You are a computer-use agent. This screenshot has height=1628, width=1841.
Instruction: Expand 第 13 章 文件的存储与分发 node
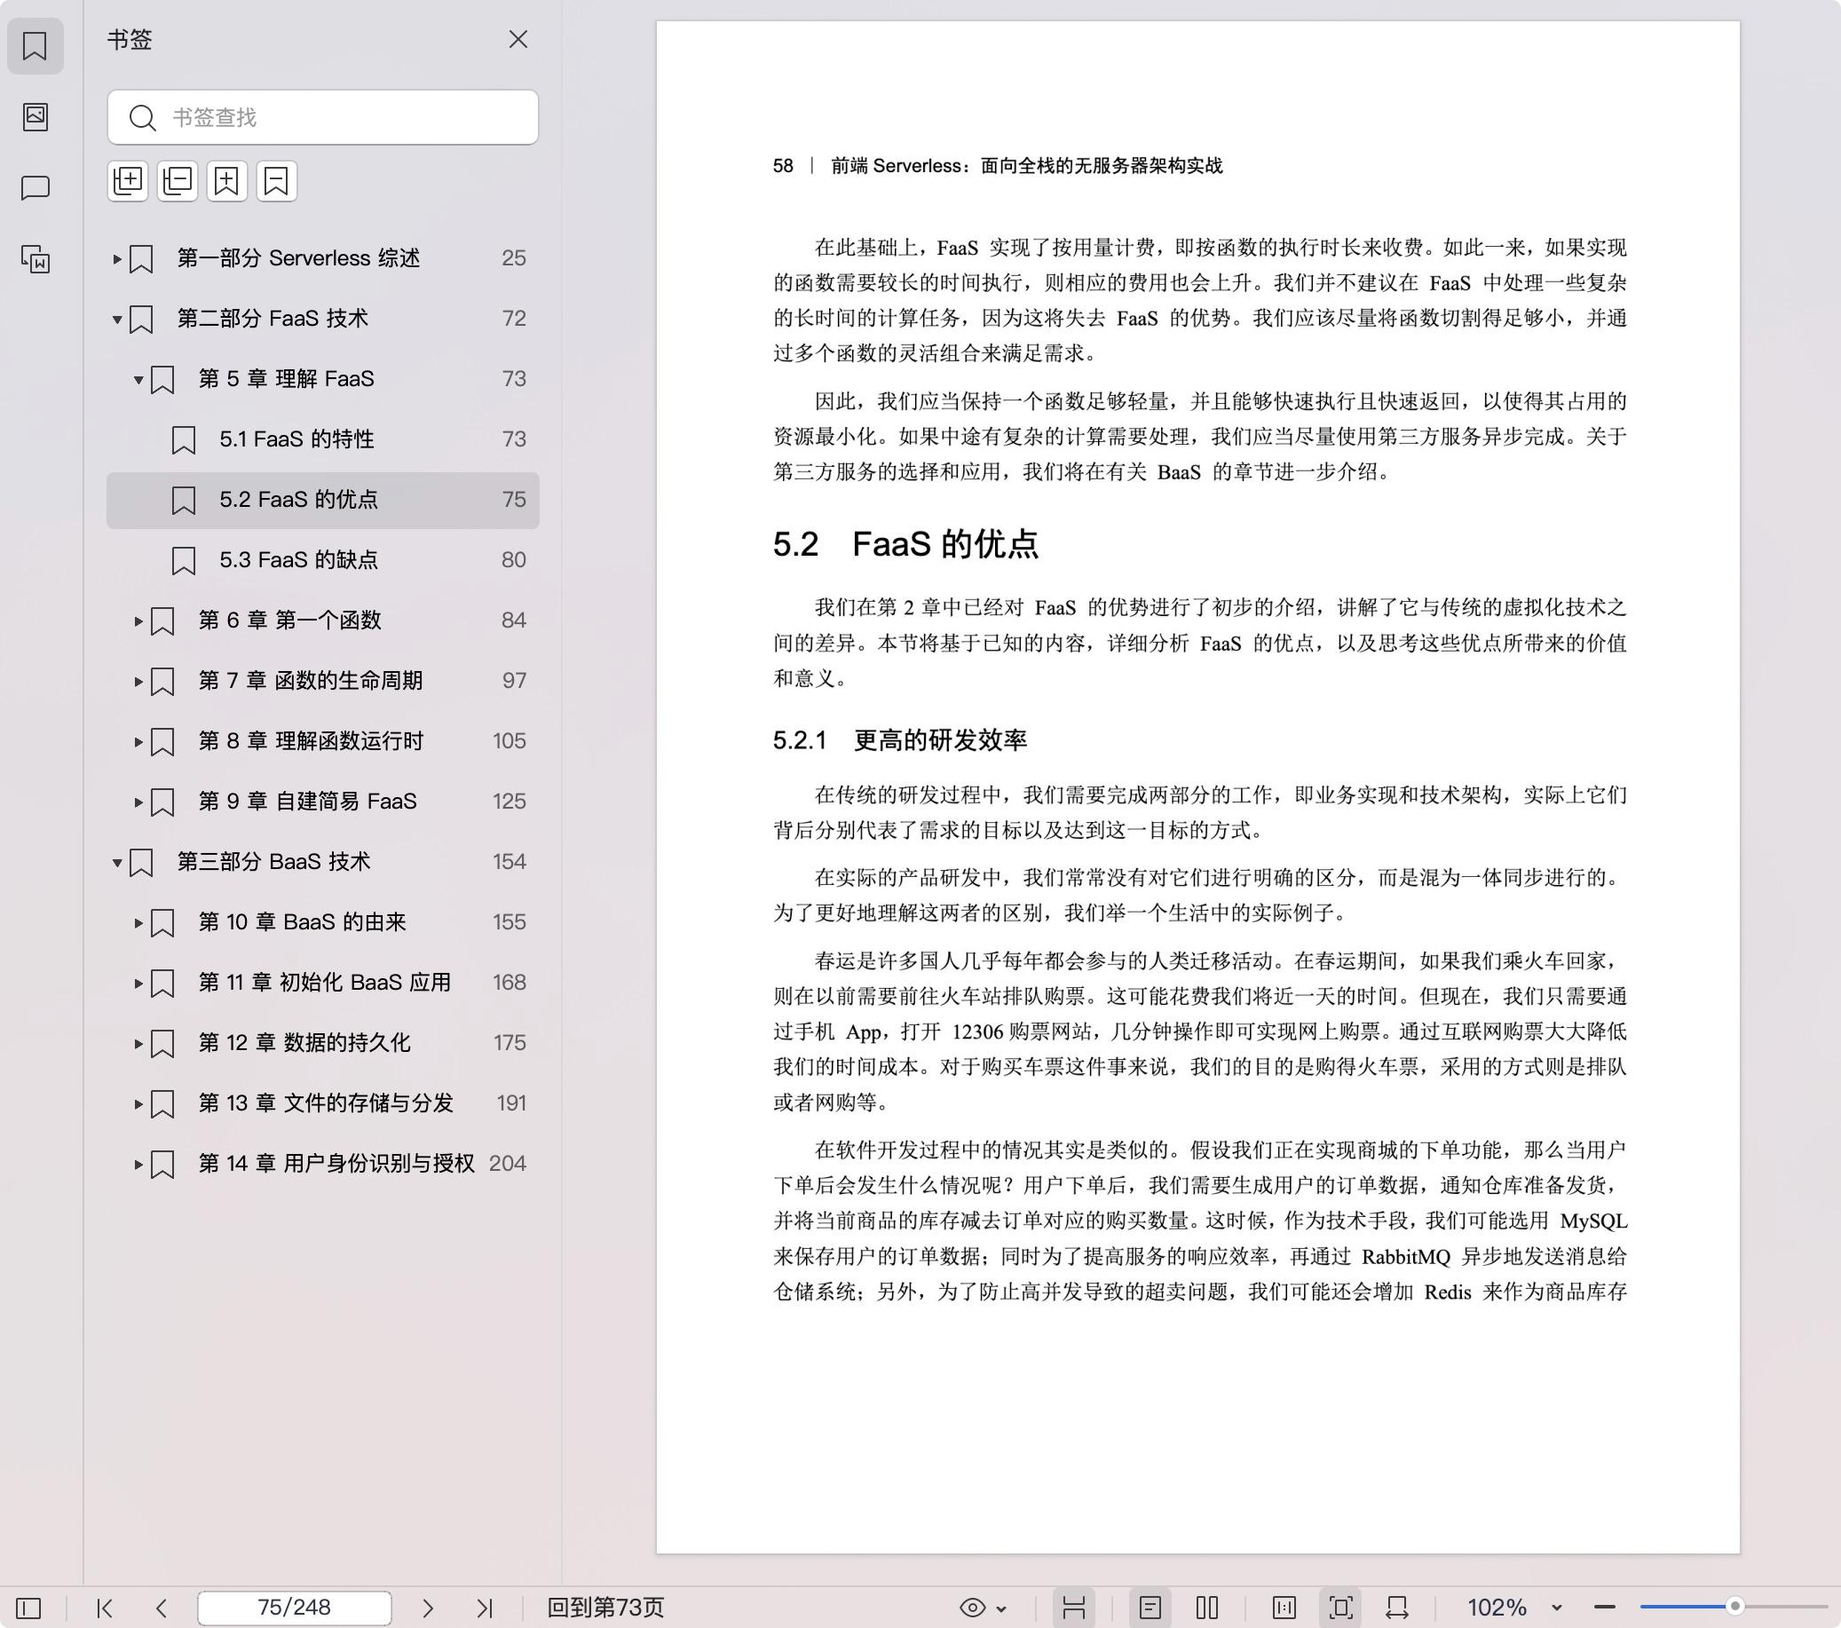[138, 1103]
